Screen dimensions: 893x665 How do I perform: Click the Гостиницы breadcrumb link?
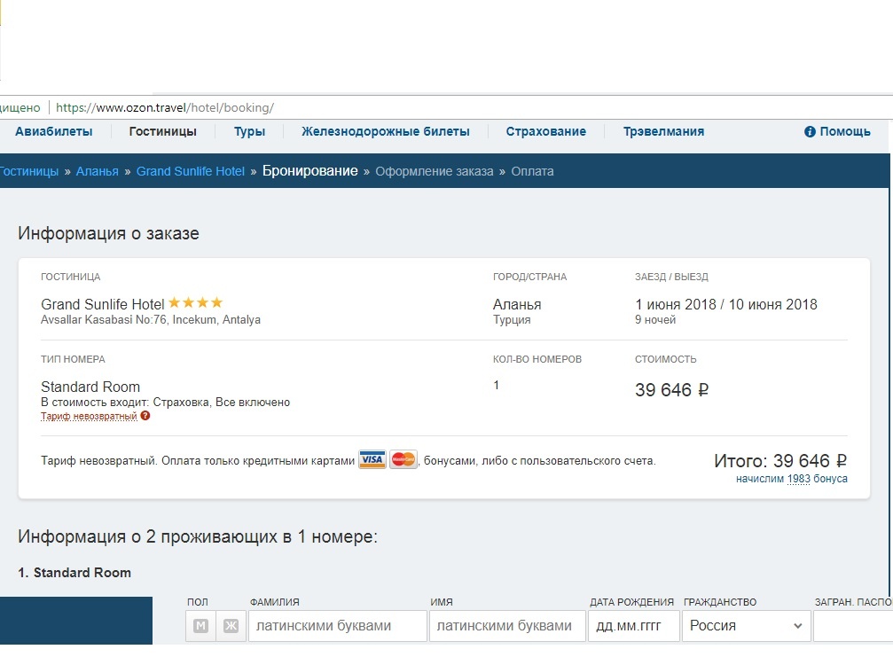[29, 171]
